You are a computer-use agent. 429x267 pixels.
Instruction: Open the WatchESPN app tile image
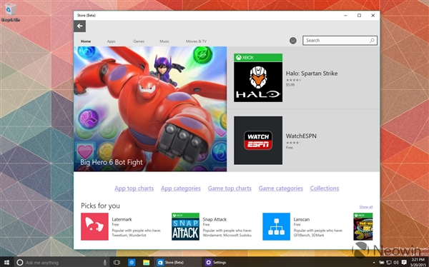tap(258, 141)
